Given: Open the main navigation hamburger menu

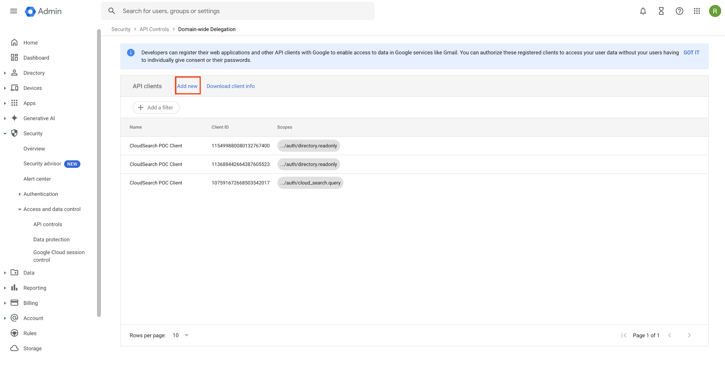Looking at the screenshot, I should pos(13,11).
